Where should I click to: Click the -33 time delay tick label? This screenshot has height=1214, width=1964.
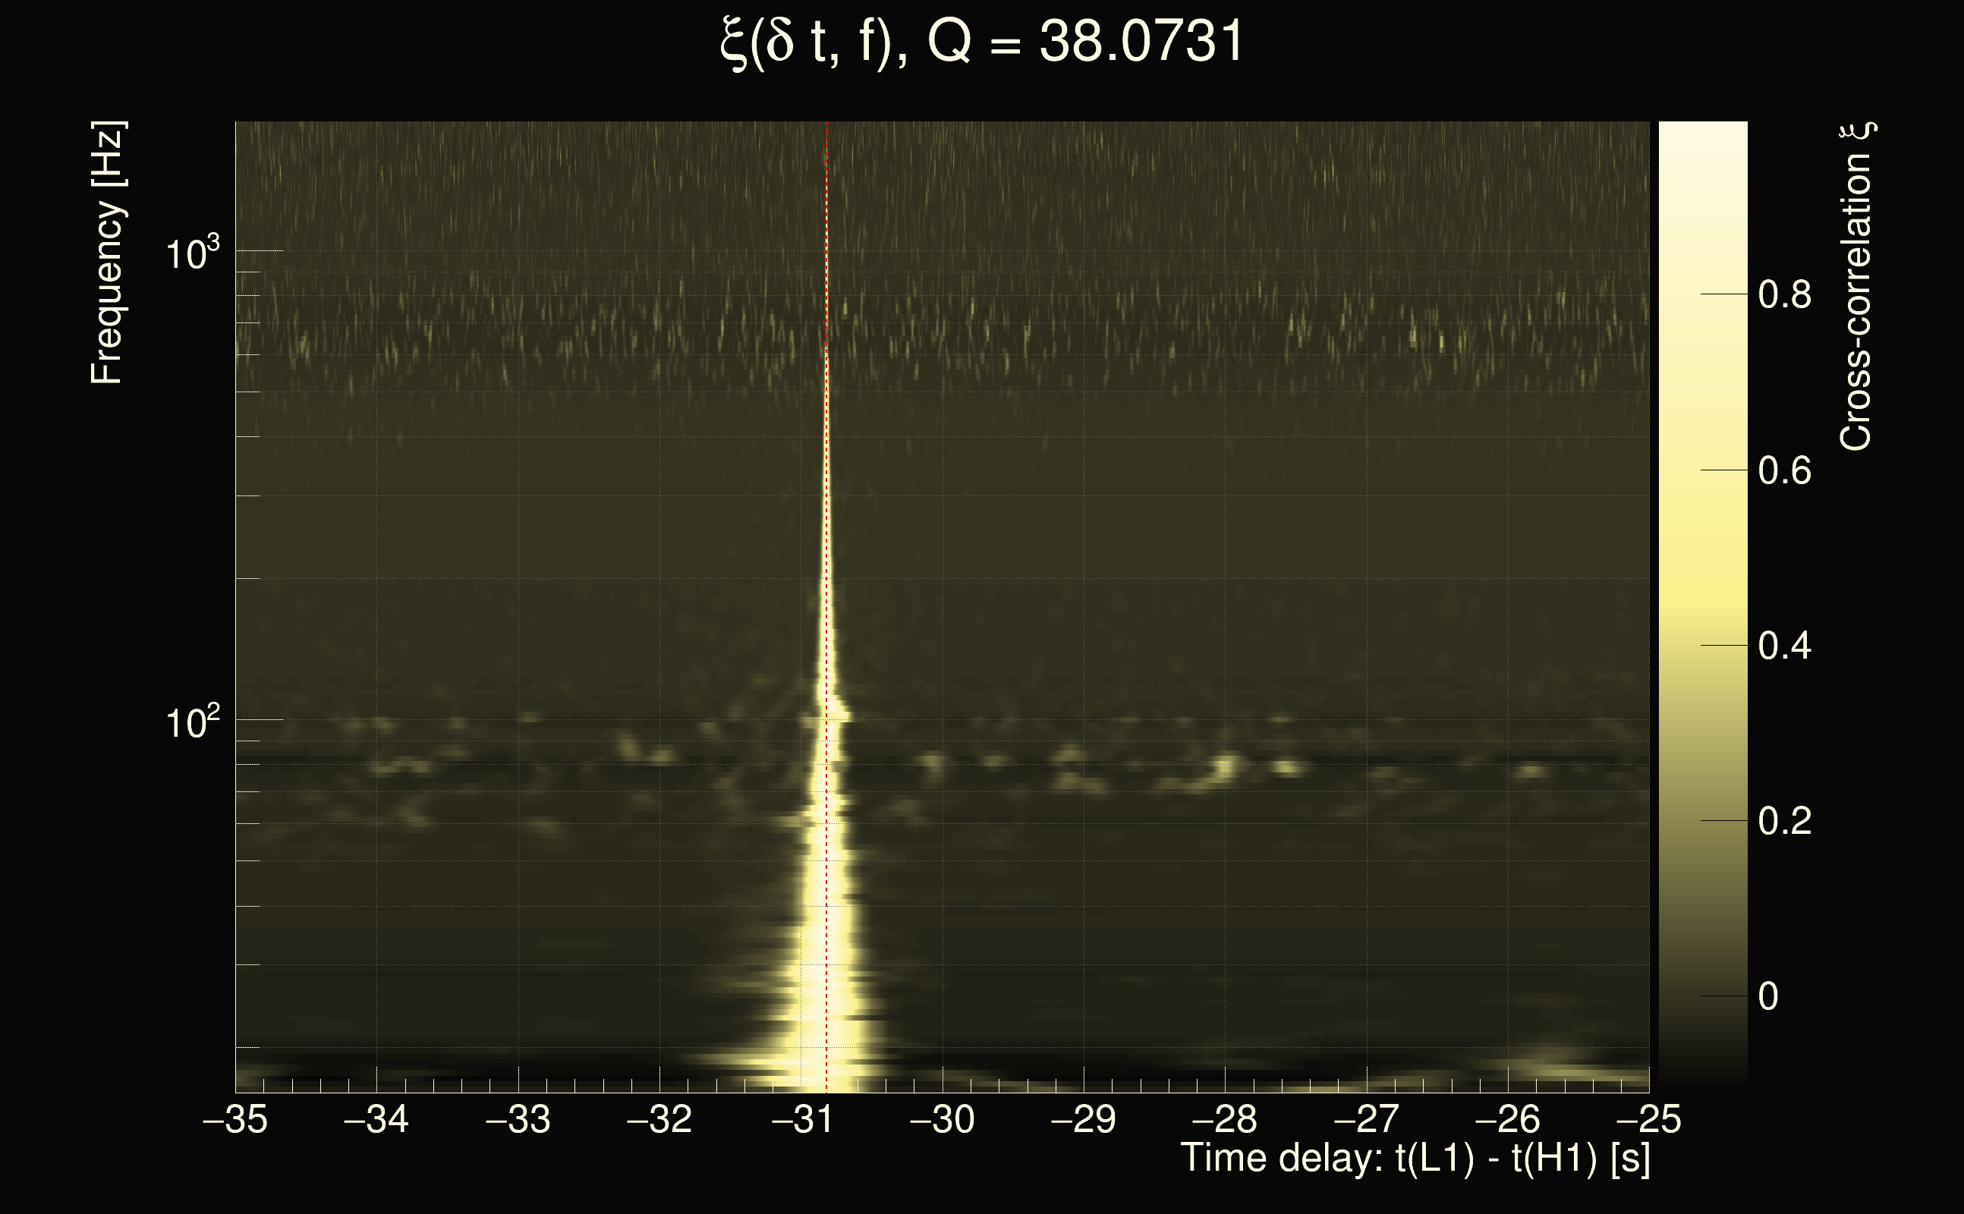[x=518, y=1119]
